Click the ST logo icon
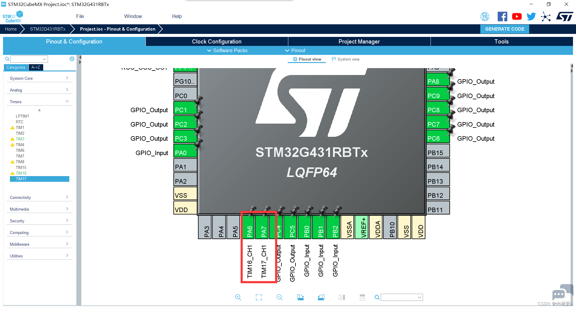This screenshot has width=576, height=309. pyautogui.click(x=565, y=16)
